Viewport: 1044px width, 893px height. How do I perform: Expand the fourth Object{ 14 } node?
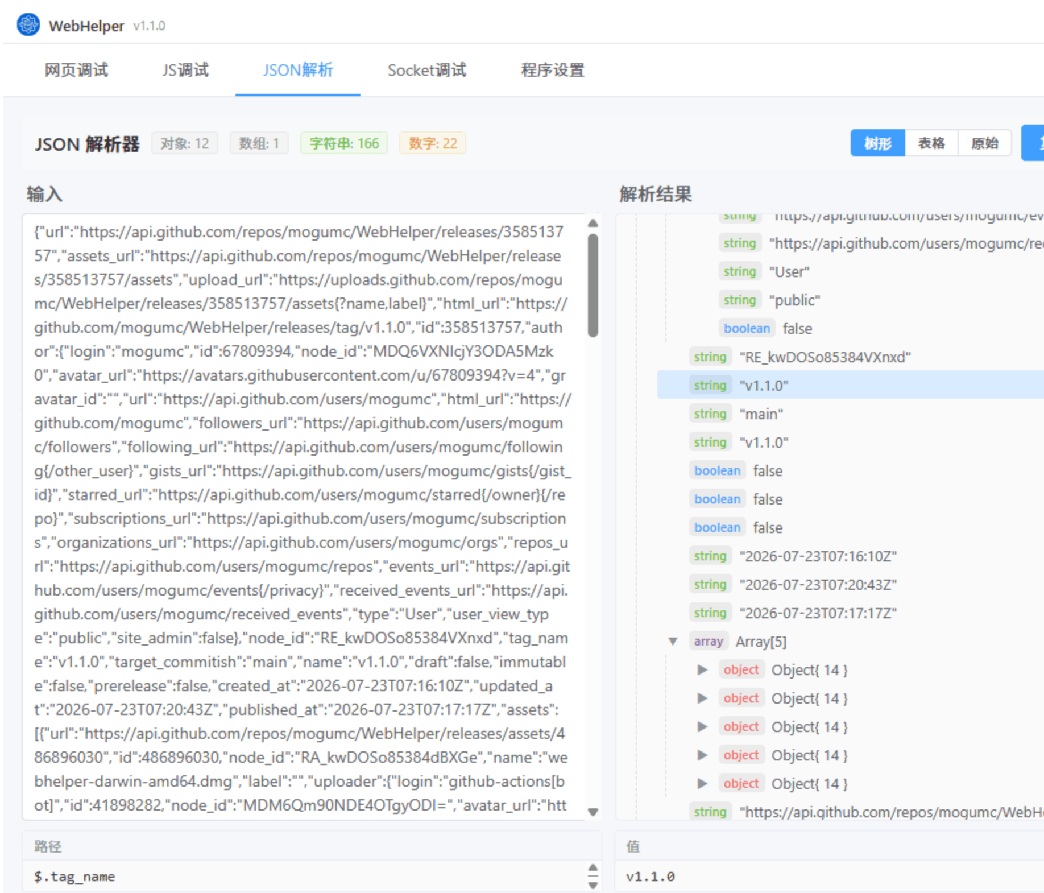click(702, 755)
